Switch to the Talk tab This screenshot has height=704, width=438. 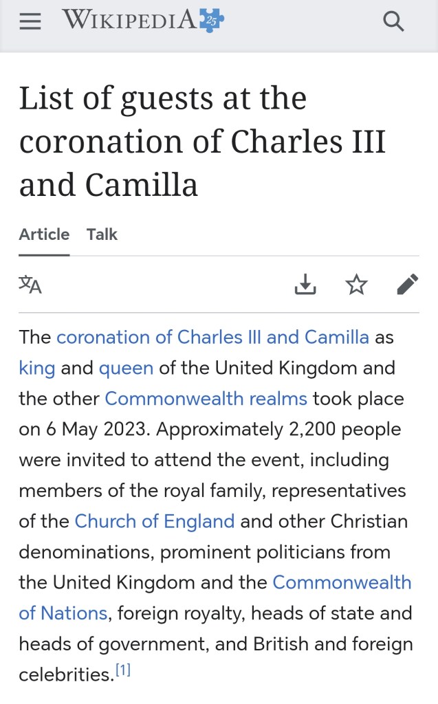pos(102,234)
